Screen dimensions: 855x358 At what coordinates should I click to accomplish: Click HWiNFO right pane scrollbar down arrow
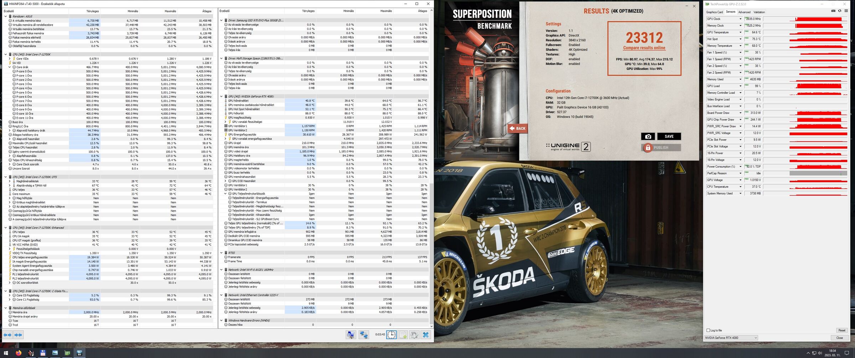tap(431, 326)
